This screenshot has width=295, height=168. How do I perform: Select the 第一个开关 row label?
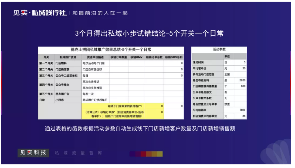(46, 63)
